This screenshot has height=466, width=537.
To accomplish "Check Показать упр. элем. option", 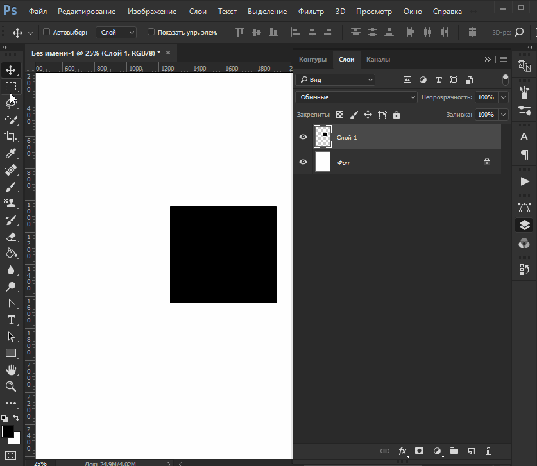I will tap(151, 32).
